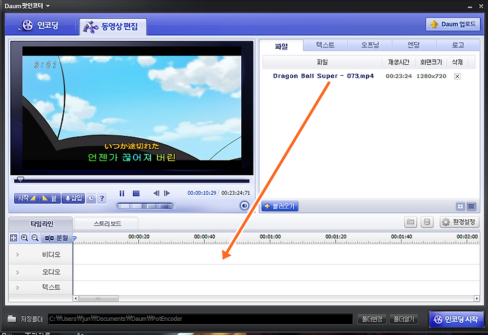The image size is (488, 335).
Task: Click timeline scrollbar right arrow
Action: 476,298
